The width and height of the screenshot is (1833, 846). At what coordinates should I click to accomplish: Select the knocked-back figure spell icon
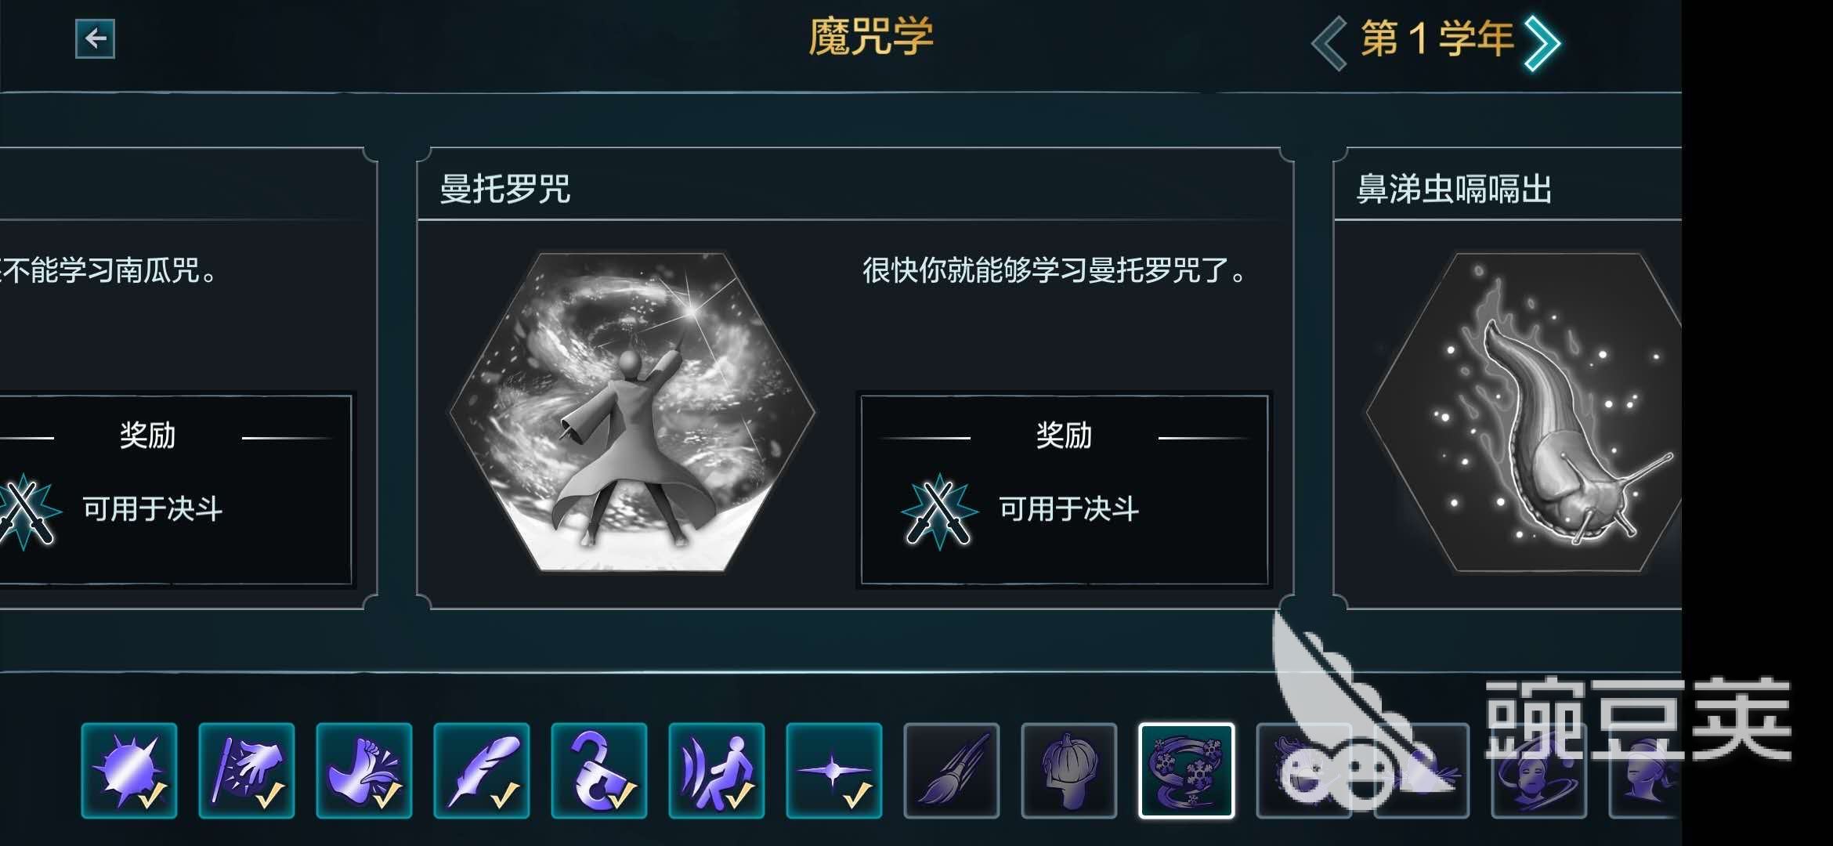pos(717,771)
